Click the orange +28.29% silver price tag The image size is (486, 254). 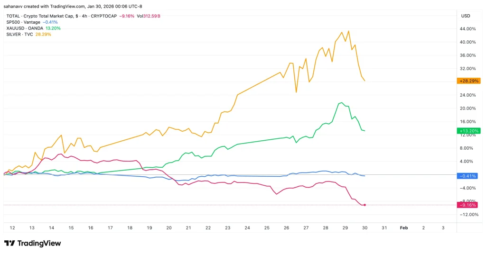[468, 81]
